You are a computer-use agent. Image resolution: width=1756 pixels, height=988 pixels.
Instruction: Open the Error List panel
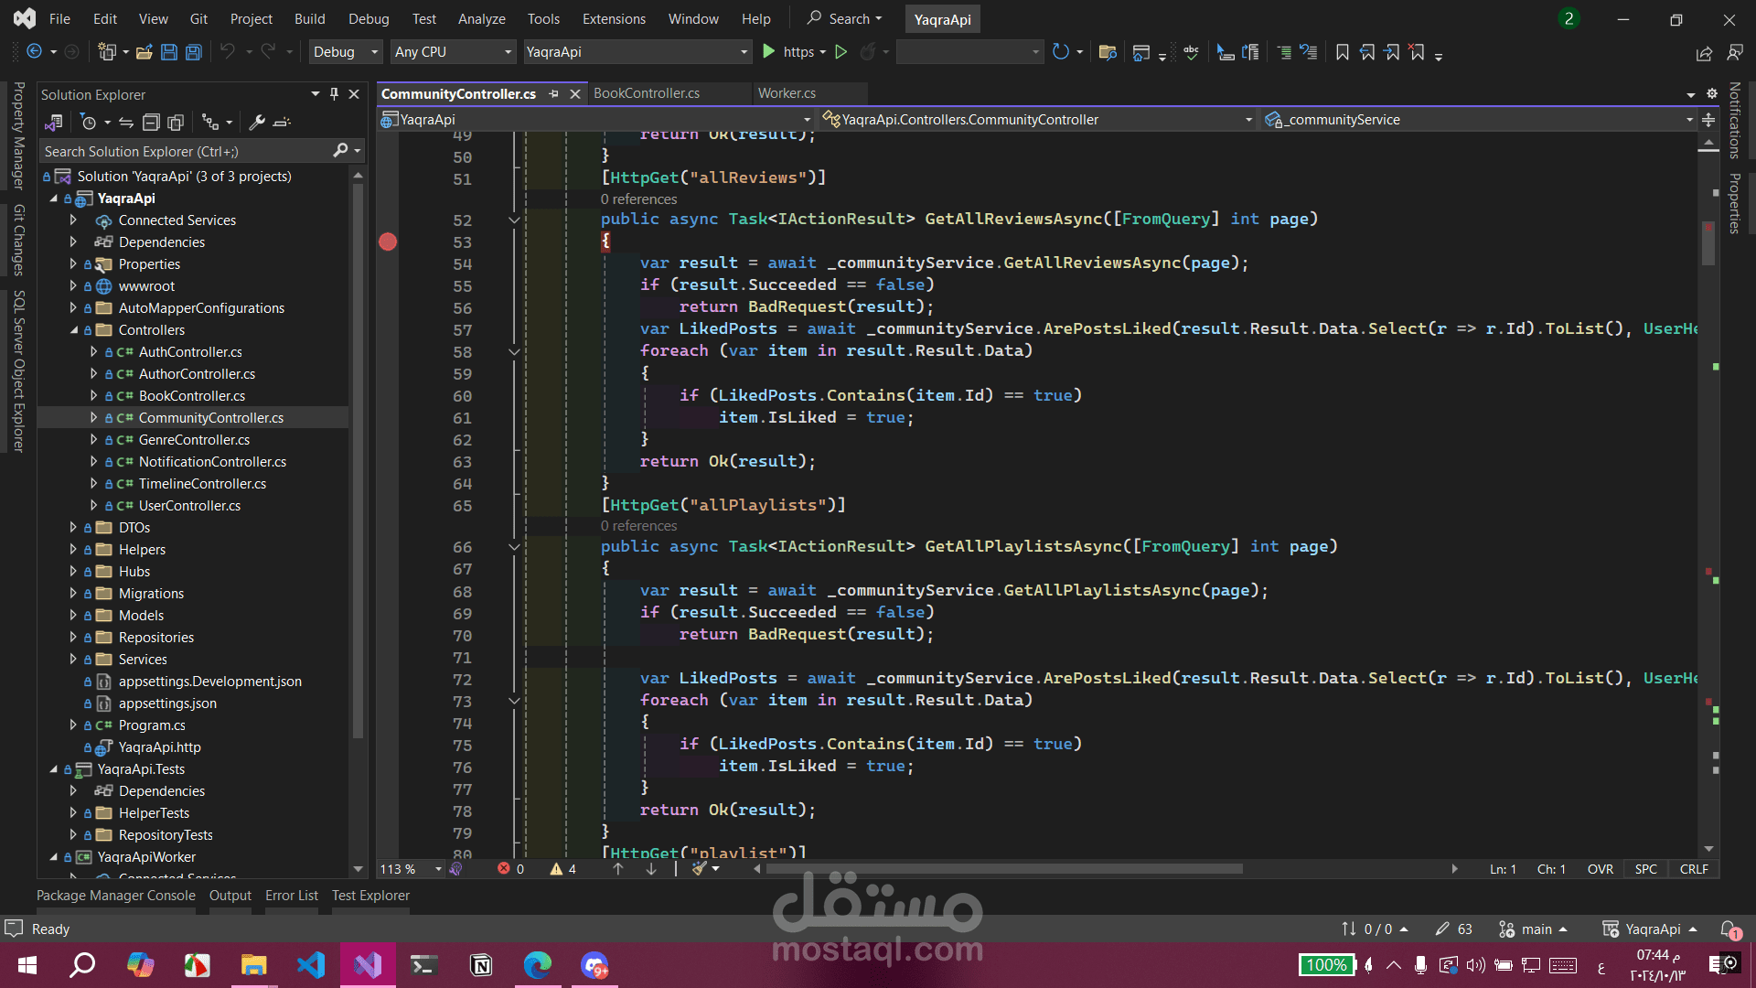tap(291, 896)
